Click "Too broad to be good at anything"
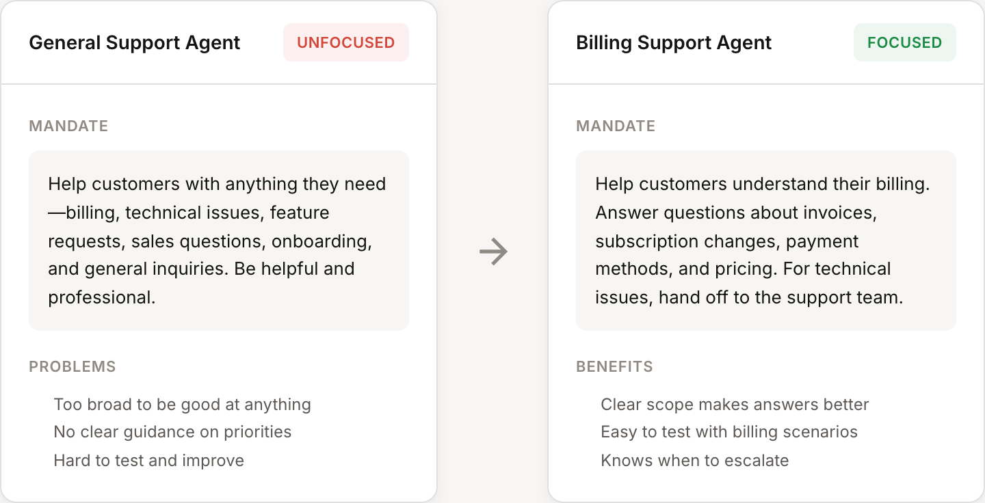Image resolution: width=985 pixels, height=503 pixels. (182, 405)
